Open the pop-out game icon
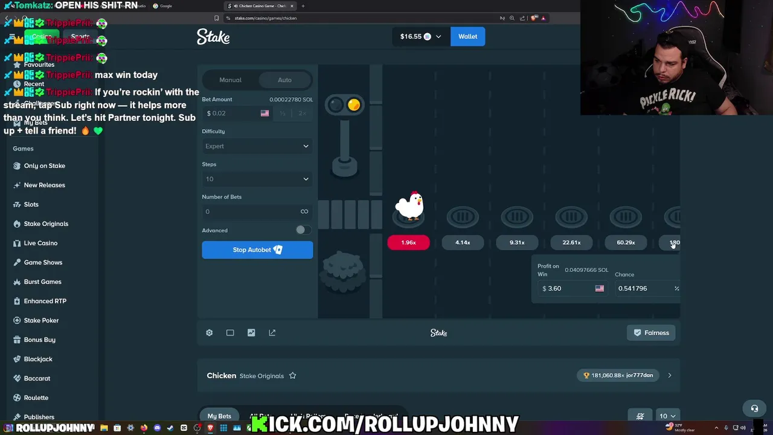 (x=272, y=333)
